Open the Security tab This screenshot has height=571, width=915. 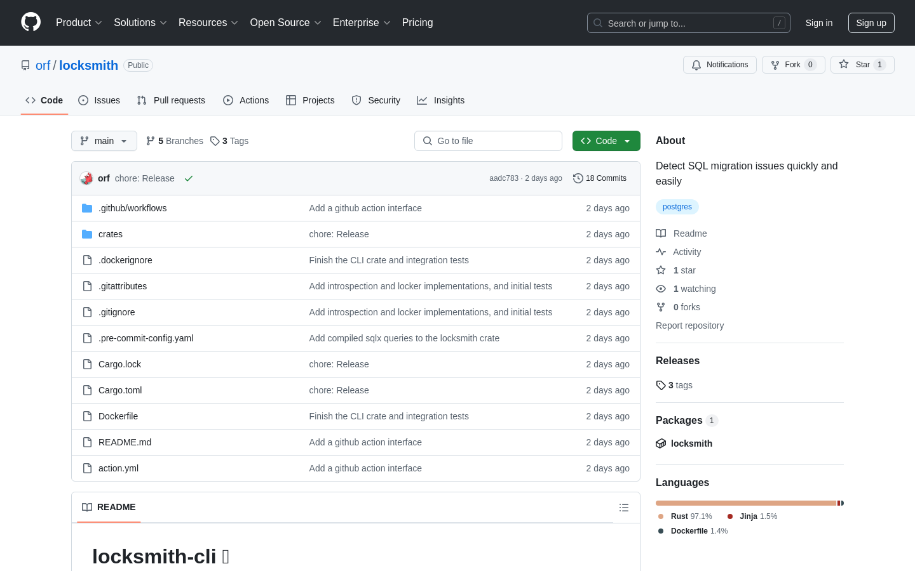pos(376,100)
